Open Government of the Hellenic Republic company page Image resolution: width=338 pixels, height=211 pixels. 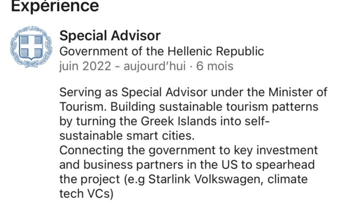[162, 51]
